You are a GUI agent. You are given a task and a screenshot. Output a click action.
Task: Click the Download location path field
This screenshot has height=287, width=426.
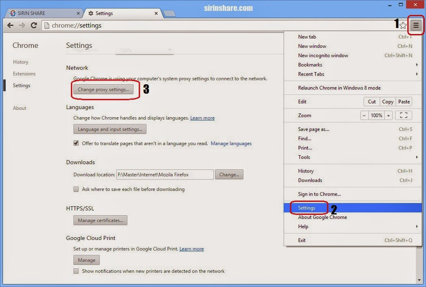tap(165, 175)
